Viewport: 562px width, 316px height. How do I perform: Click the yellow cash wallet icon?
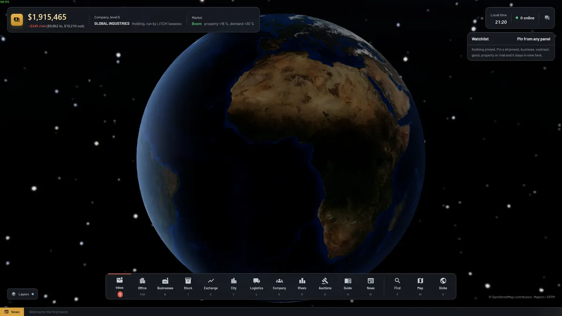pyautogui.click(x=17, y=20)
